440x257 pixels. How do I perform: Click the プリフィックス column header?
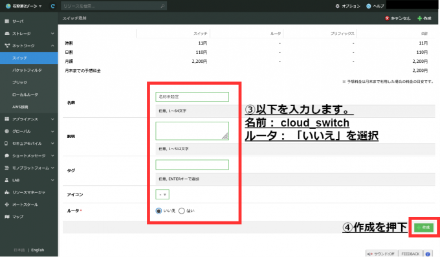coord(342,34)
